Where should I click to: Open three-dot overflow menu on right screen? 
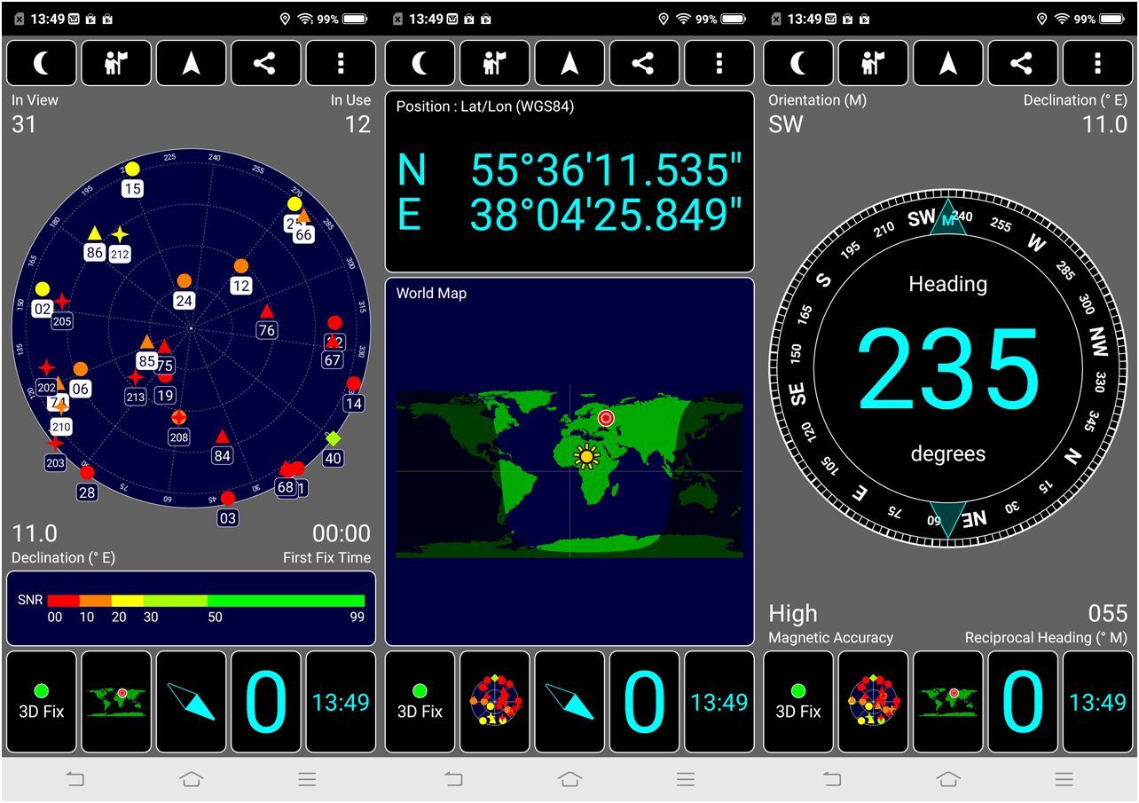tap(1097, 63)
